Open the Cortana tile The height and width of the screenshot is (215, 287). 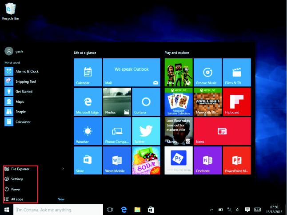[146, 101]
